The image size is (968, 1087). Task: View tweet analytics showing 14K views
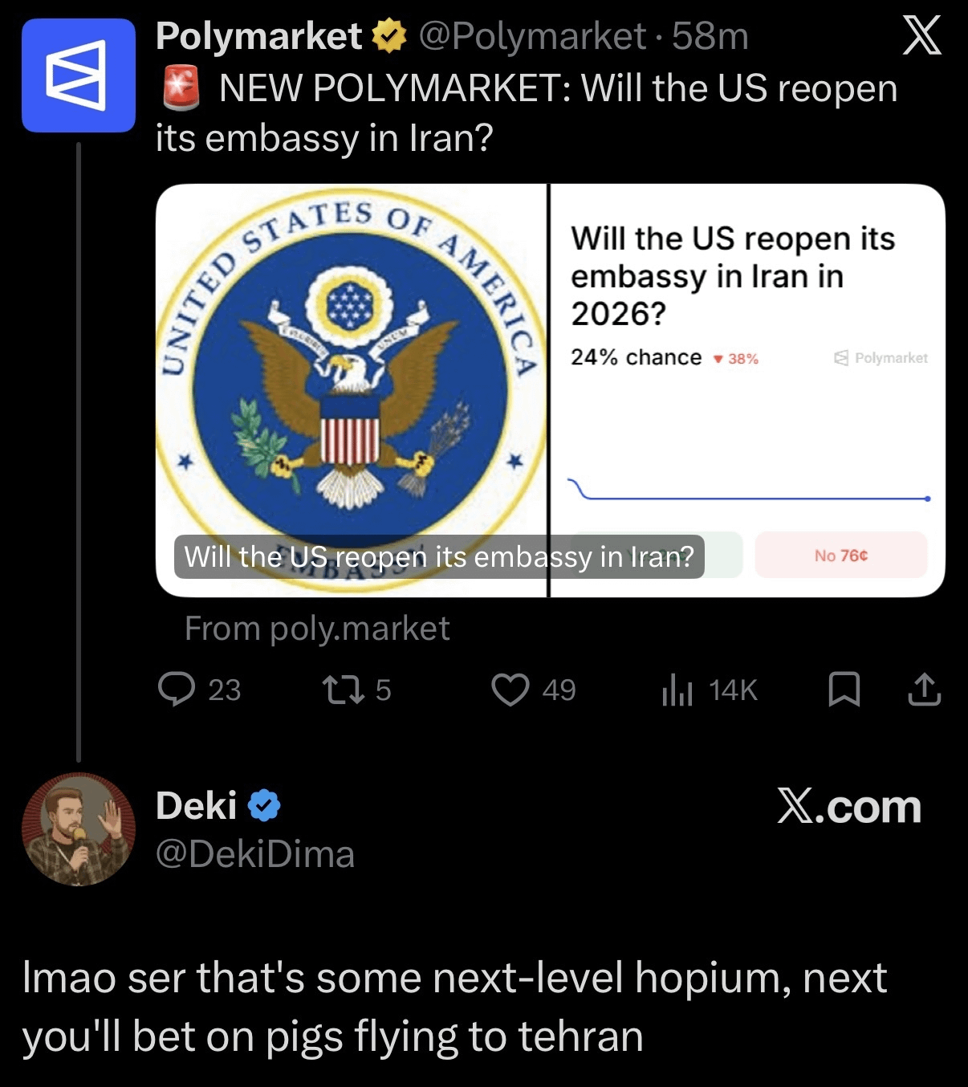[x=677, y=690]
